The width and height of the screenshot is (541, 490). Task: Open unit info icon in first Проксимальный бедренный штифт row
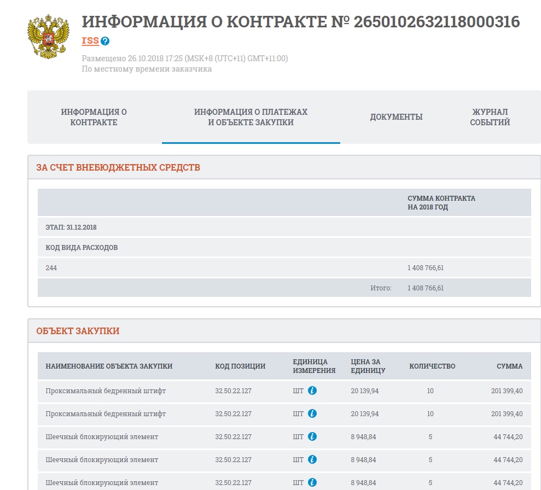tap(312, 390)
